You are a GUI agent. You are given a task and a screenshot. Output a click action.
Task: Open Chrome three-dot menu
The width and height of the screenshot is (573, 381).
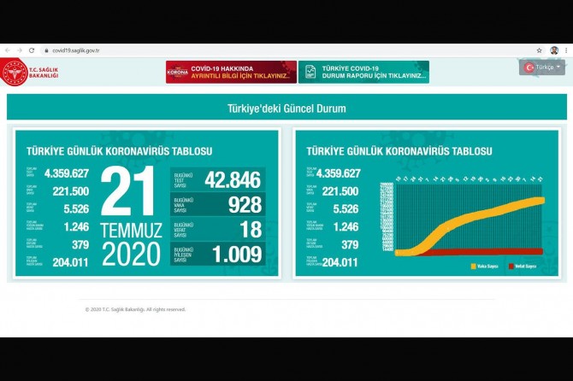click(566, 50)
